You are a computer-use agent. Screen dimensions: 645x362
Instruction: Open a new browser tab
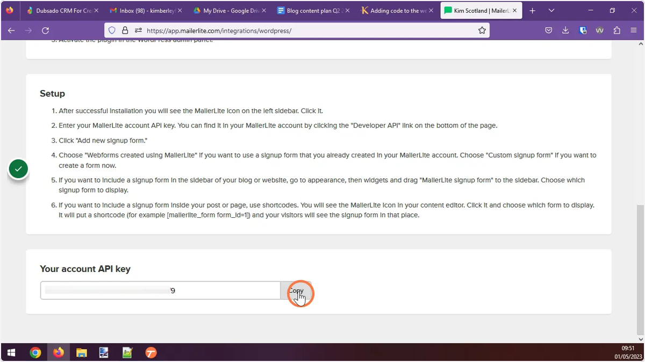(533, 11)
